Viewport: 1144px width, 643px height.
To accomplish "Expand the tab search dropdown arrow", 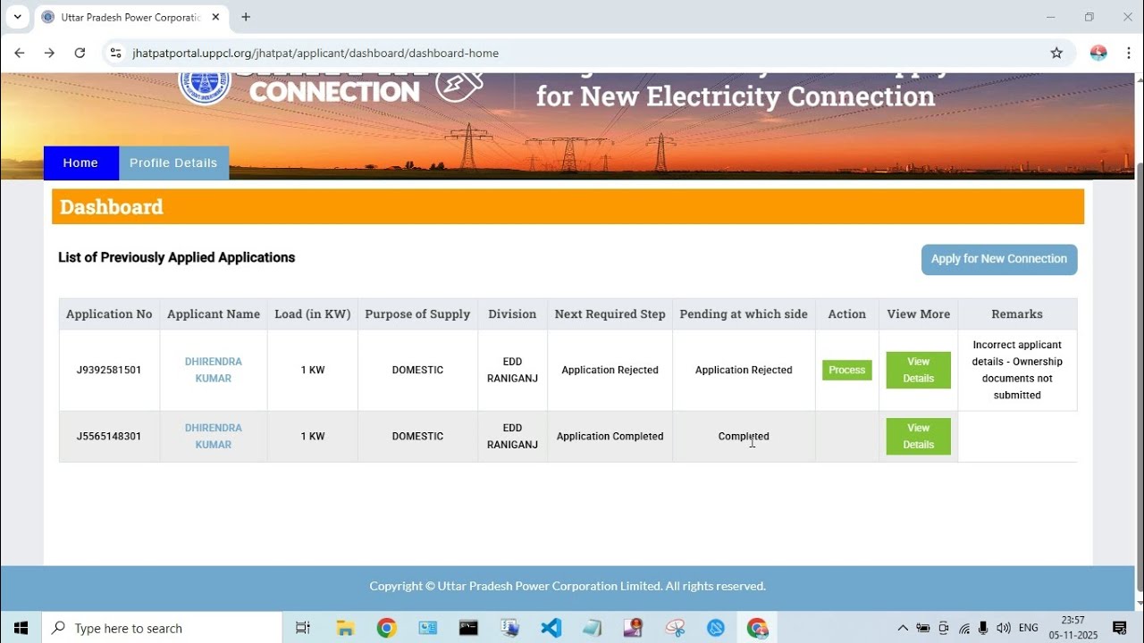I will point(16,17).
